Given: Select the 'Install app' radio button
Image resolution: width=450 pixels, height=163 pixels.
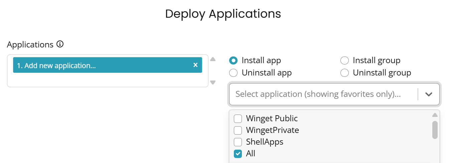Looking at the screenshot, I should [234, 60].
